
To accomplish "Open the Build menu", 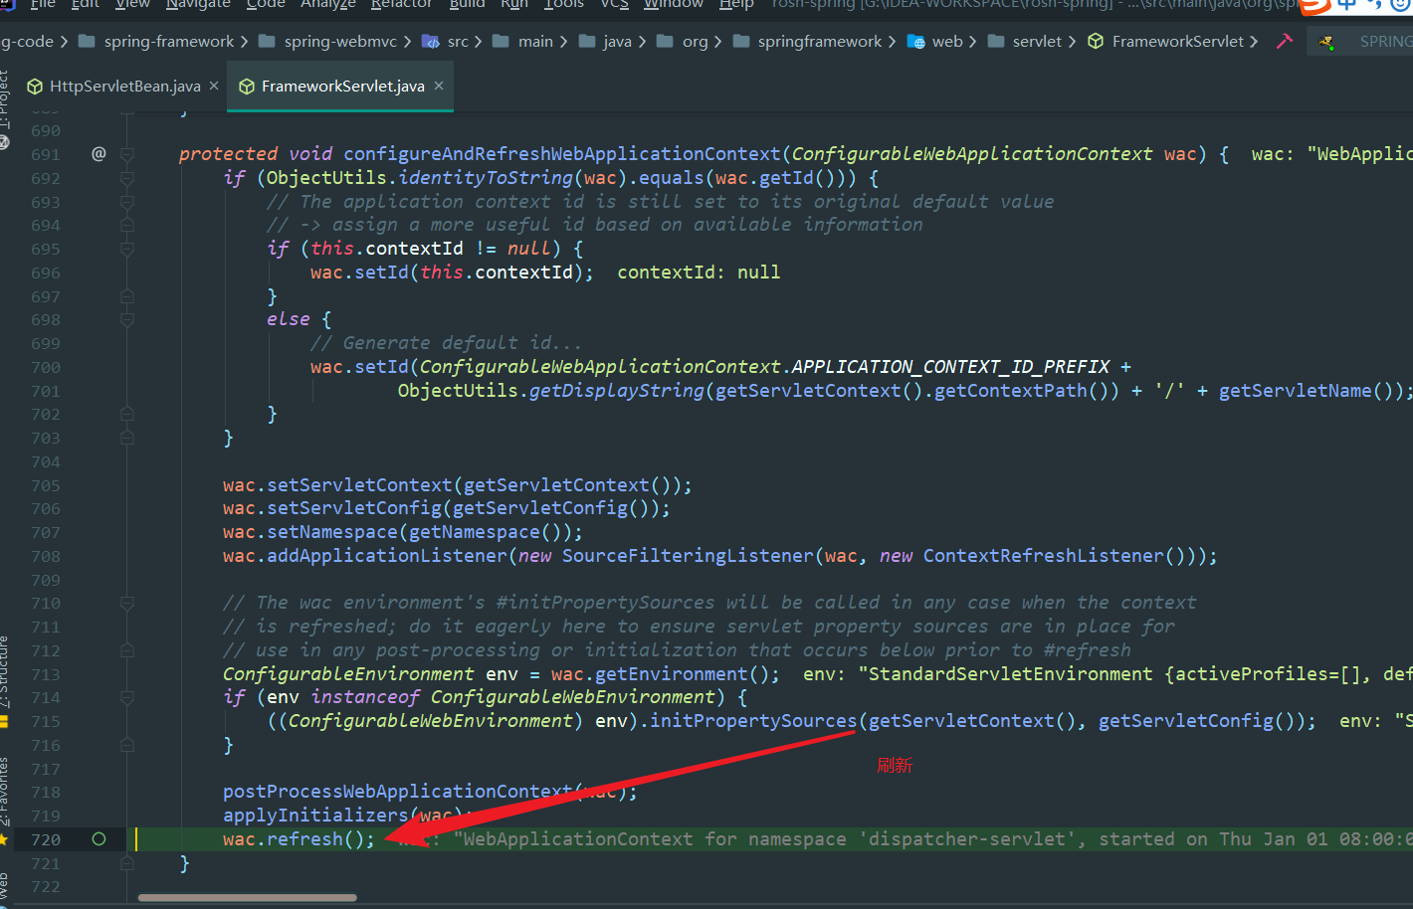I will click(x=467, y=4).
